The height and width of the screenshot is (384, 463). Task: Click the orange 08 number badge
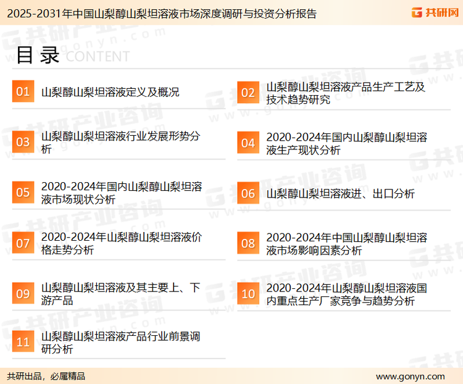click(248, 243)
